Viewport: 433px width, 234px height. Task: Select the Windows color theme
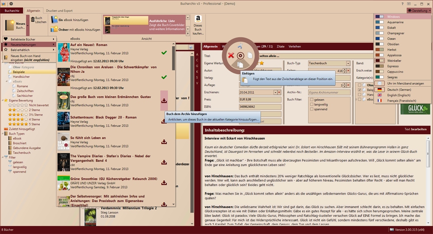403,16
